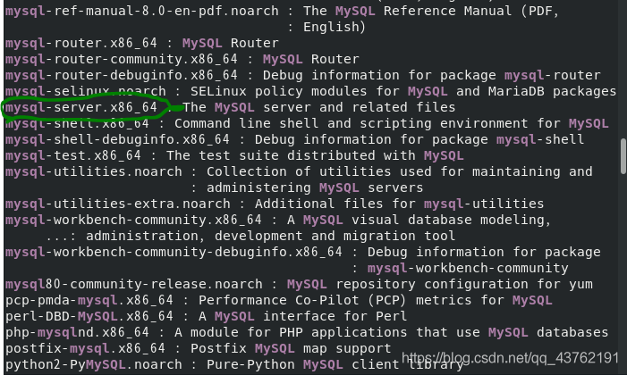Click the circled mysql-server.x86_64 package name
This screenshot has width=627, height=375.
[x=81, y=107]
